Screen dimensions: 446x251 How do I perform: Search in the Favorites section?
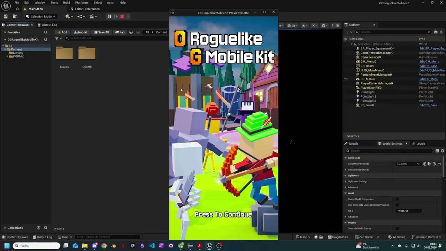(46, 32)
